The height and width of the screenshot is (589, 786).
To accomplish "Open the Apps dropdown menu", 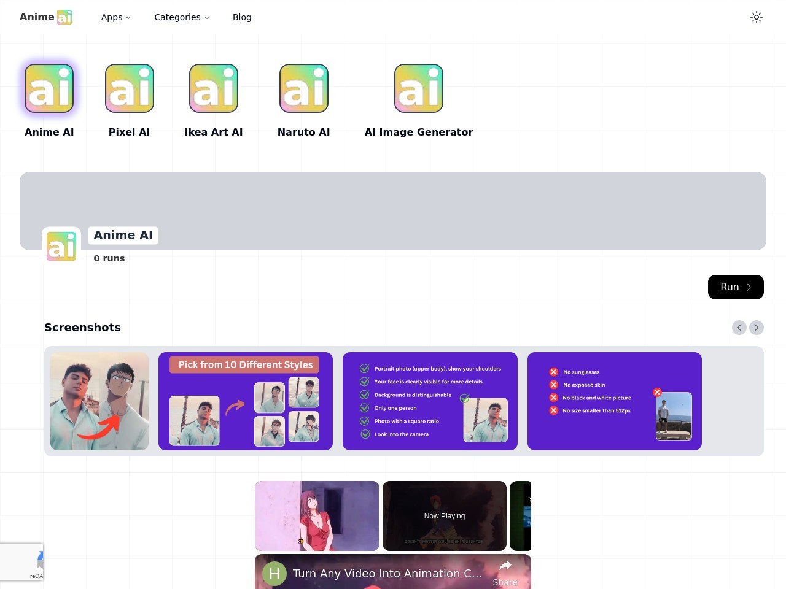I will (x=115, y=17).
